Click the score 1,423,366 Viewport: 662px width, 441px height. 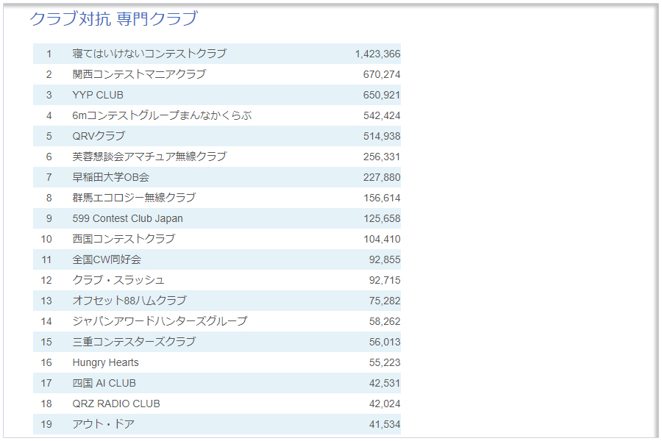point(377,54)
